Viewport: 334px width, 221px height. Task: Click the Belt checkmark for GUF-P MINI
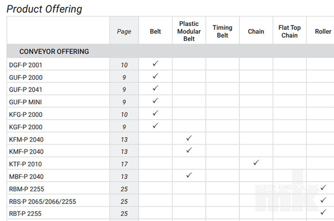(x=156, y=100)
